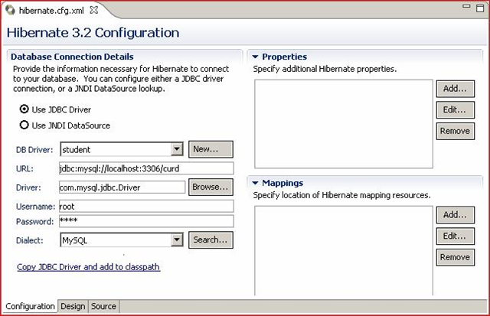Collapse the Mappings section
This screenshot has width=490, height=316.
click(255, 184)
